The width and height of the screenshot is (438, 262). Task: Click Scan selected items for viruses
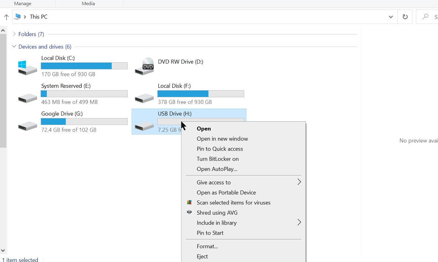(233, 203)
